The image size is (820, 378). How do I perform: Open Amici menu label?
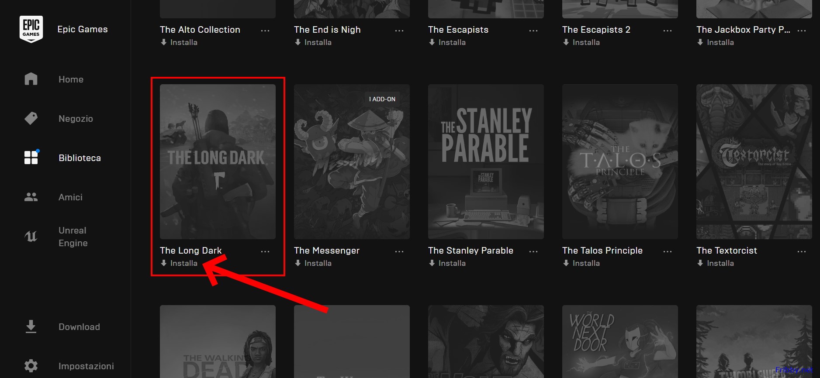click(71, 197)
